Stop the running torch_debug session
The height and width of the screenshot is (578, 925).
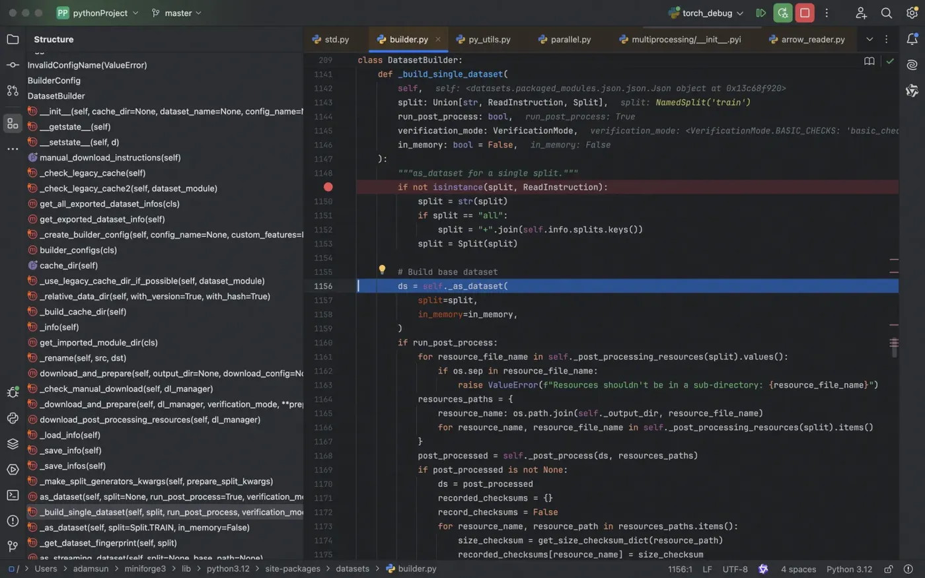(805, 13)
